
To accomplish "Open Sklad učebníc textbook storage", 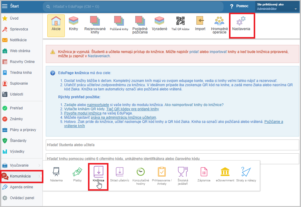I will (x=120, y=174).
